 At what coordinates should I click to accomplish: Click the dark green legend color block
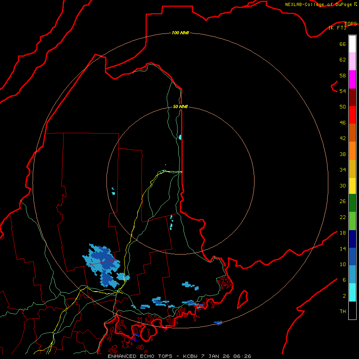tap(352, 203)
